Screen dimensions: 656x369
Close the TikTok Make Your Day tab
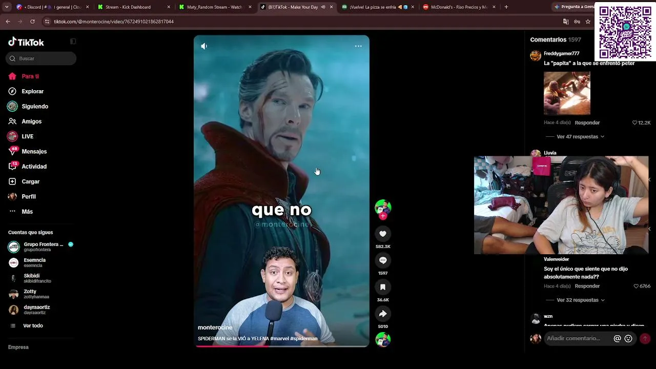[x=331, y=7]
